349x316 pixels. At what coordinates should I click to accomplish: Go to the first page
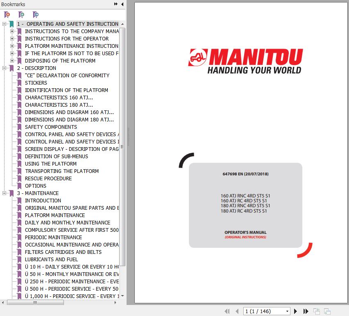(x=227, y=312)
